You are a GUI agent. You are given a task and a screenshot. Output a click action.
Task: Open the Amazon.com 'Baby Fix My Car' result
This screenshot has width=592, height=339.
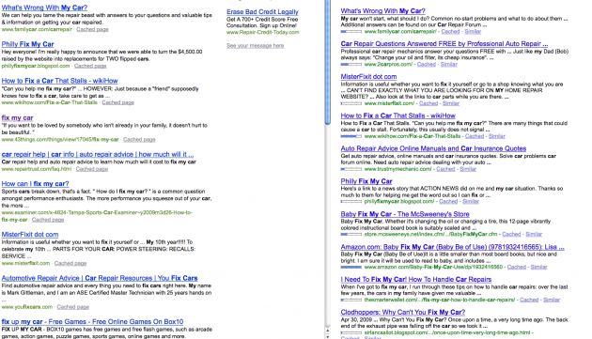[452, 247]
